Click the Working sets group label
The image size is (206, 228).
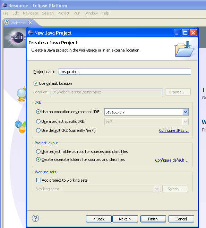coord(45,172)
